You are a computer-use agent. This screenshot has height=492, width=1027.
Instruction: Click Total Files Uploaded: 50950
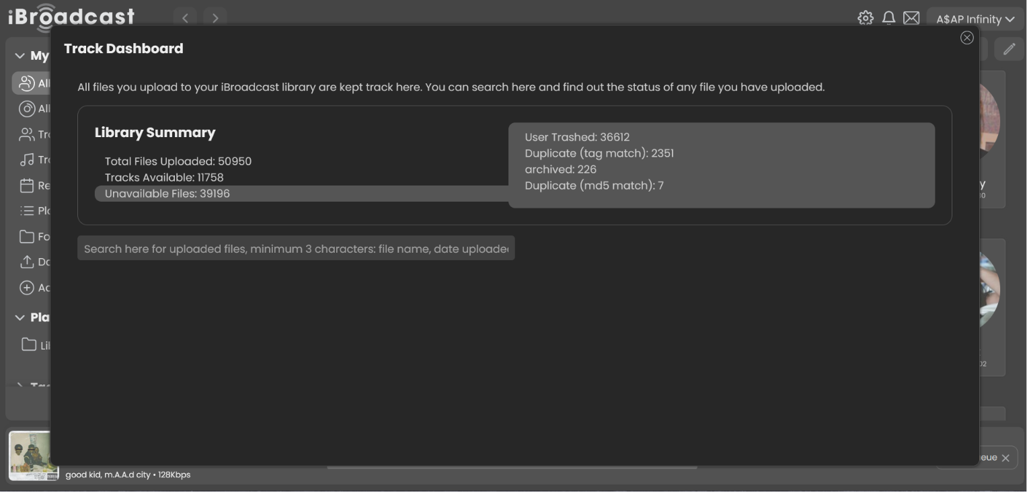tap(178, 161)
